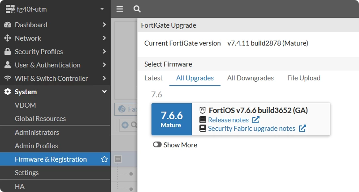
Task: Click the v7.4.11 build2878 (Mature) version text
Action: coord(268,43)
